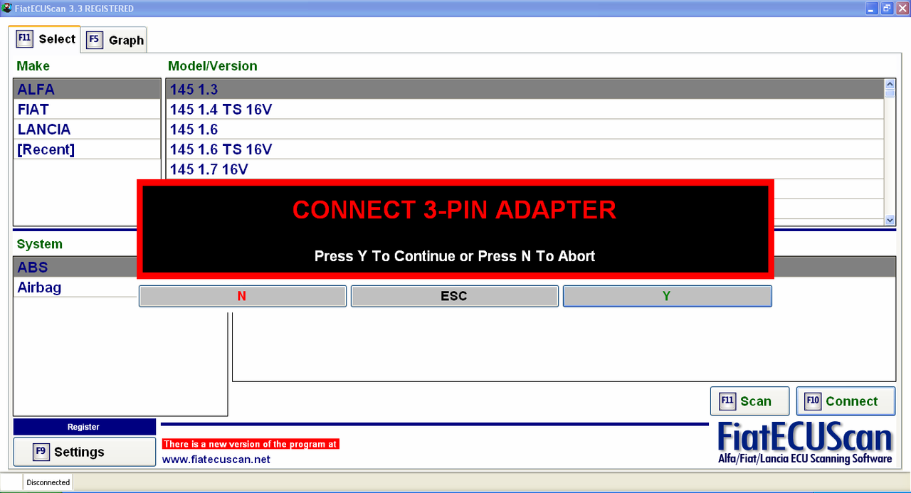Click the F5 key icon on Graph tab
The height and width of the screenshot is (493, 911).
coord(95,40)
